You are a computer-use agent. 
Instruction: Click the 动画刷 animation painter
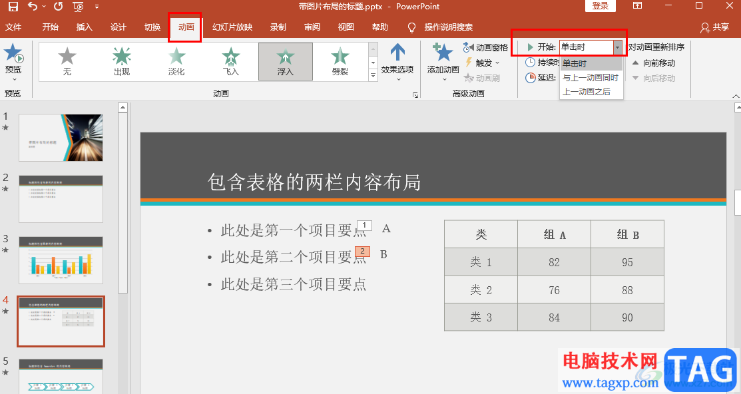(x=481, y=78)
